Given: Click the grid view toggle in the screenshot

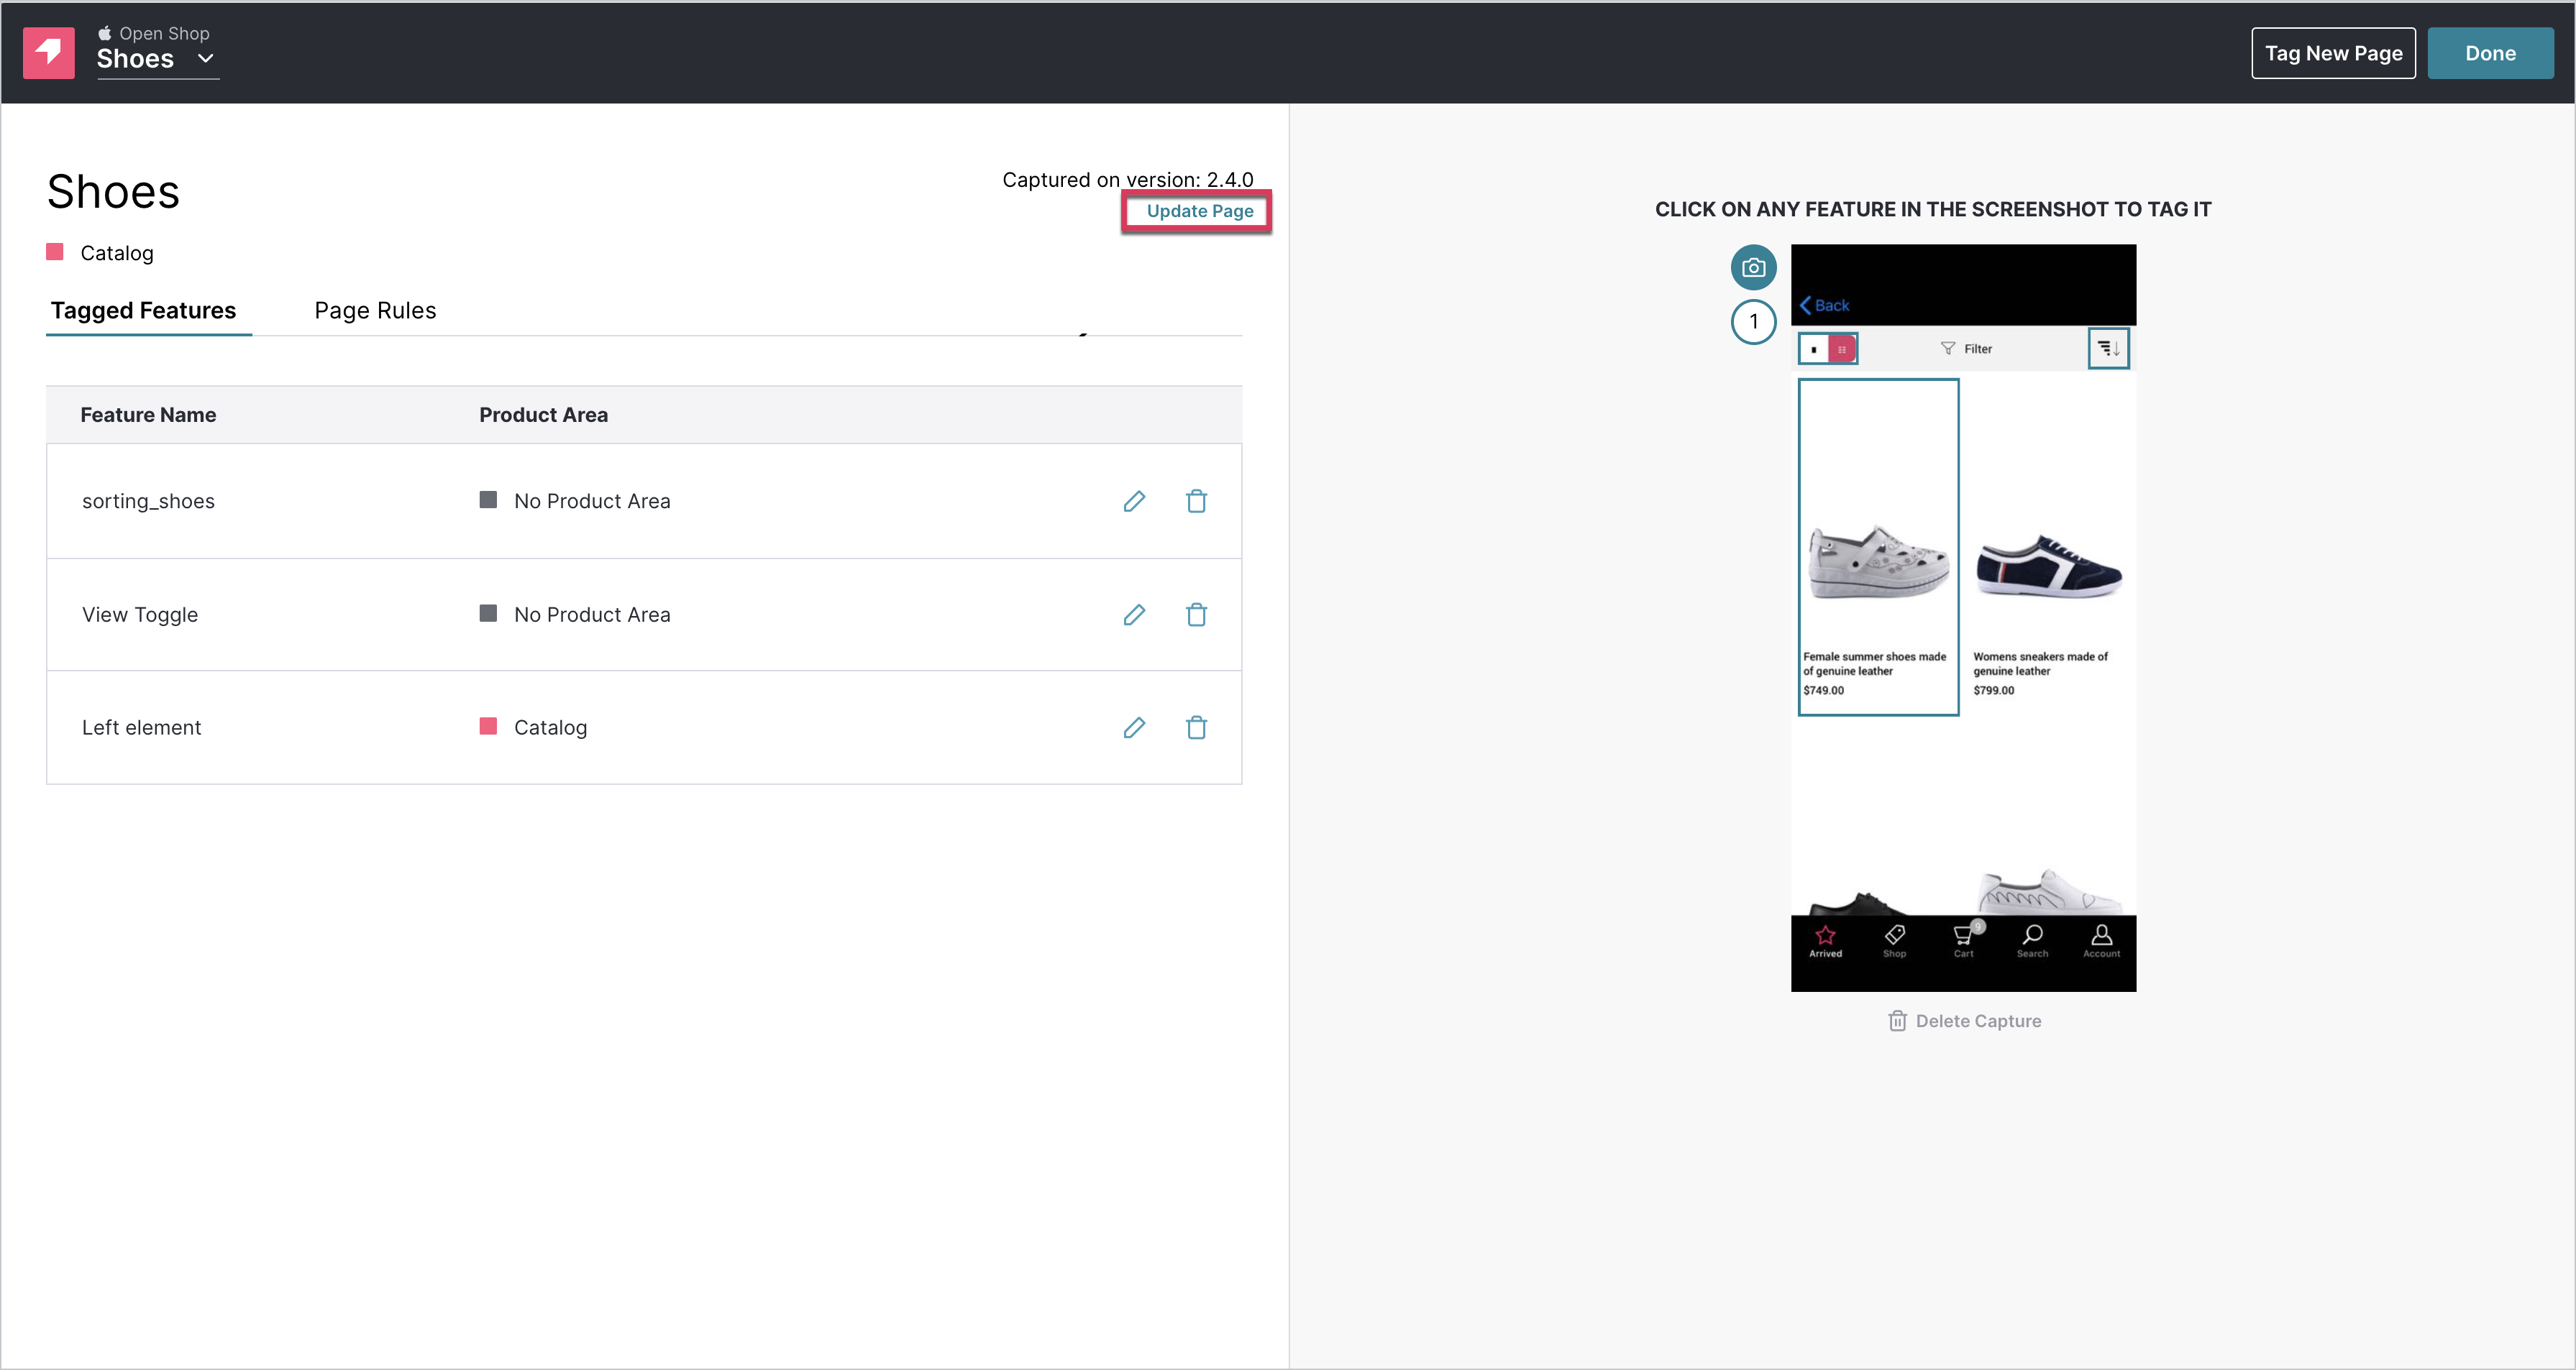Looking at the screenshot, I should (1841, 349).
